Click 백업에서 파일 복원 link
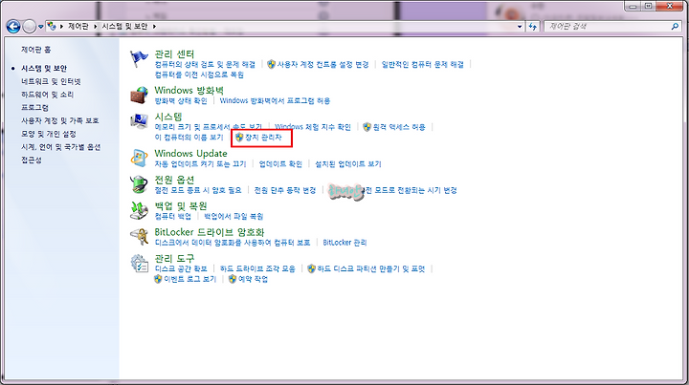Image resolution: width=689 pixels, height=385 pixels. coord(233,217)
